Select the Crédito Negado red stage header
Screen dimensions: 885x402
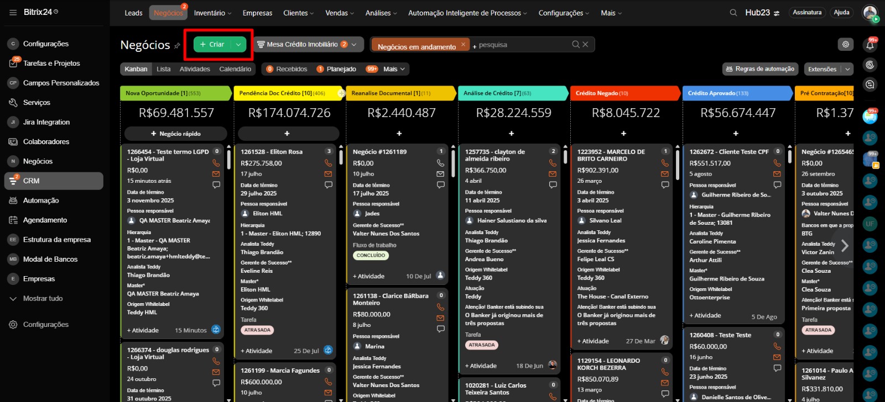pos(623,93)
